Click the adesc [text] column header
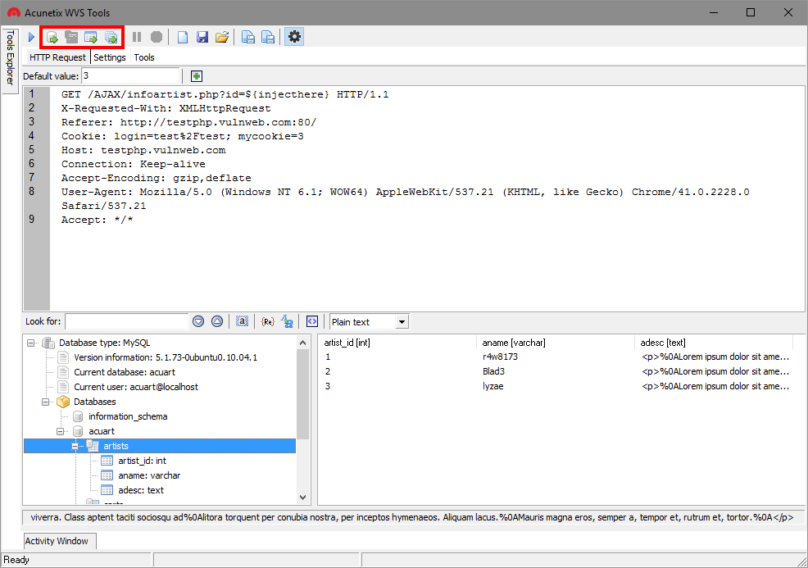 click(x=713, y=343)
